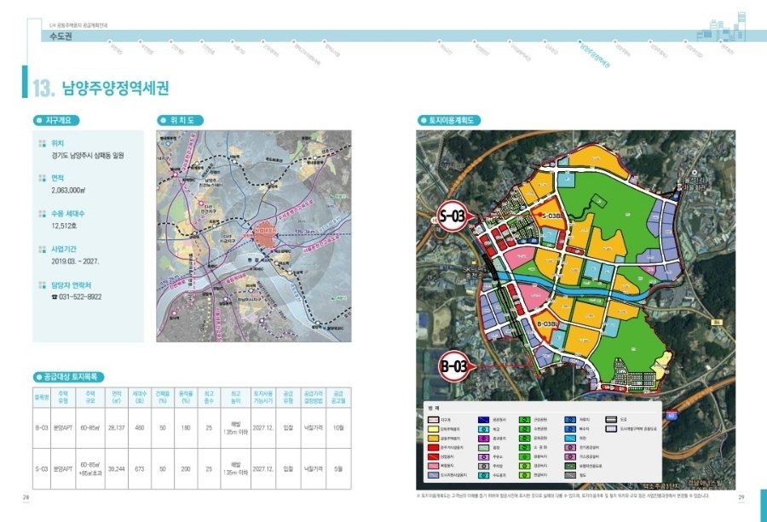
Task: Click page number 28
Action: (26, 497)
